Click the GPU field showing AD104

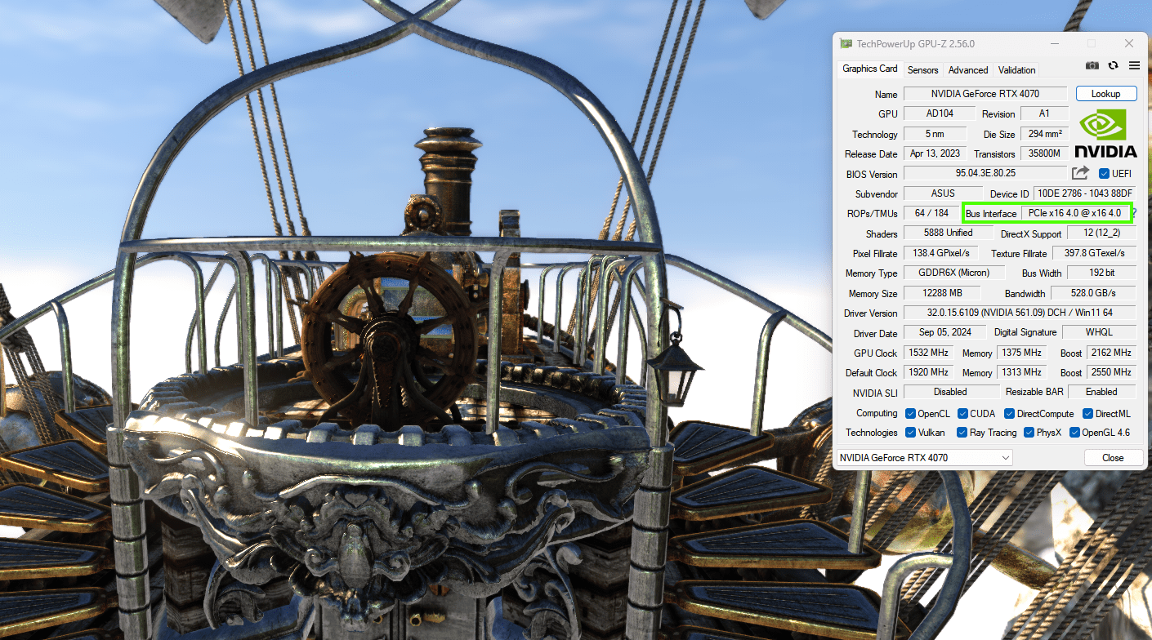940,113
